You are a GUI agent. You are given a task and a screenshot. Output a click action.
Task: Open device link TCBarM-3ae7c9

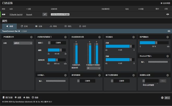pyautogui.click(x=16, y=15)
